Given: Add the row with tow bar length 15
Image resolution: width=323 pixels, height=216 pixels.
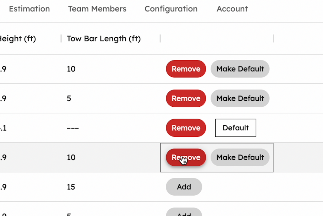Looking at the screenshot, I should click(x=184, y=187).
